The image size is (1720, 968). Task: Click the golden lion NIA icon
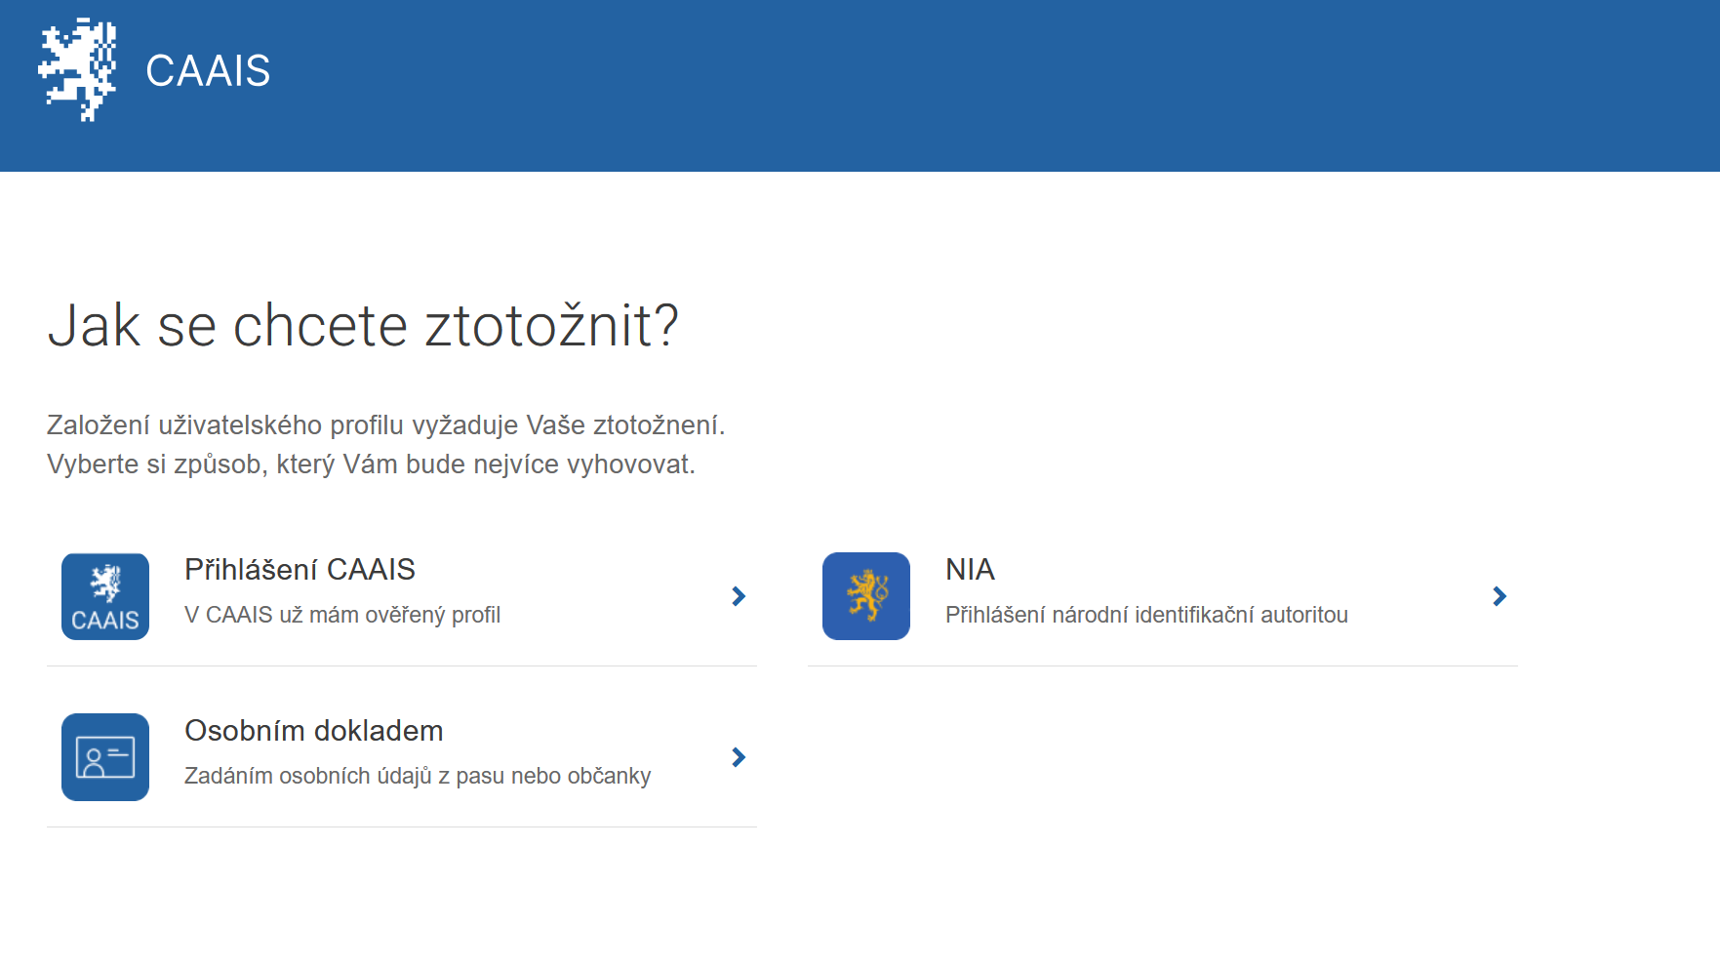[866, 596]
